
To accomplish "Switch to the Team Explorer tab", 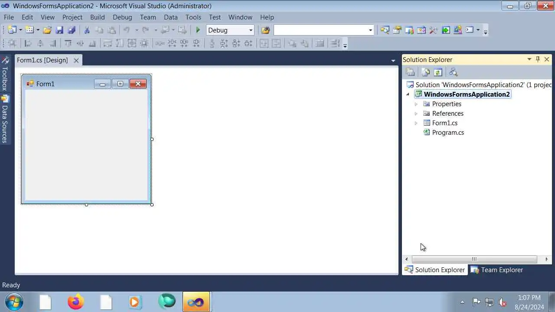I will coord(497,270).
